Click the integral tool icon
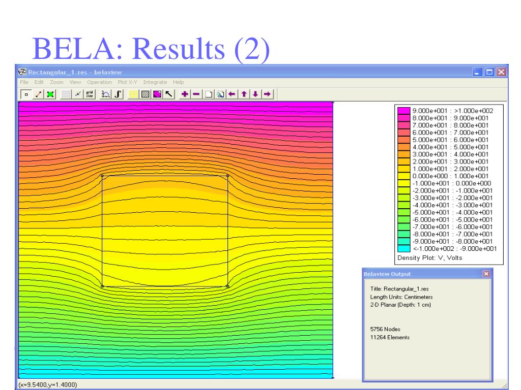Viewport: 521px width, 390px height. [118, 94]
